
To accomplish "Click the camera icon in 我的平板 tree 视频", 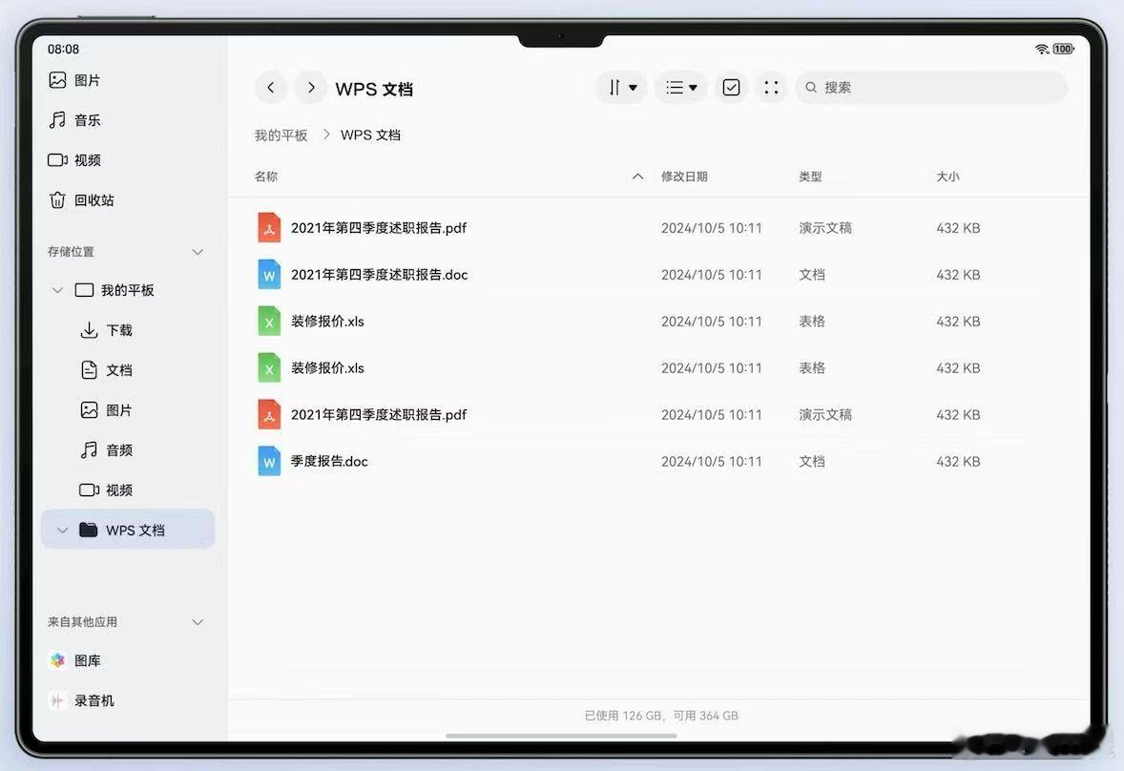I will pos(89,490).
